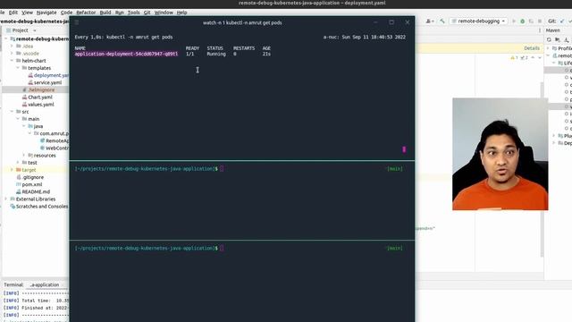
Task: Open the Code menu
Action: 66,13
